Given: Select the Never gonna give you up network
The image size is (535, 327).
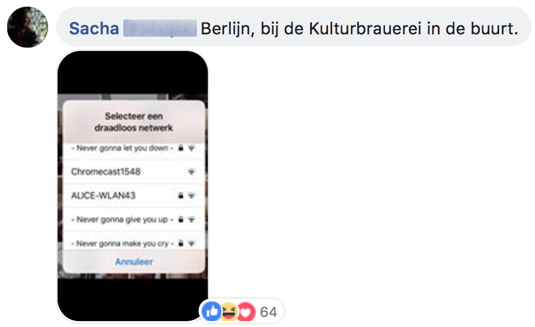Looking at the screenshot, I should [134, 219].
